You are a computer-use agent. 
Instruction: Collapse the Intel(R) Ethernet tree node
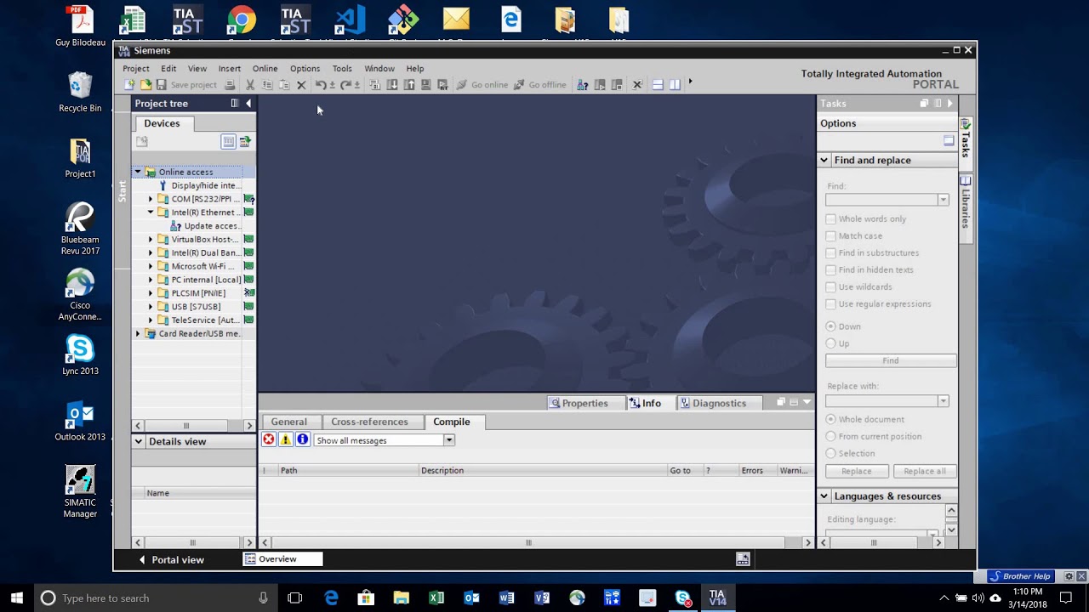[151, 212]
